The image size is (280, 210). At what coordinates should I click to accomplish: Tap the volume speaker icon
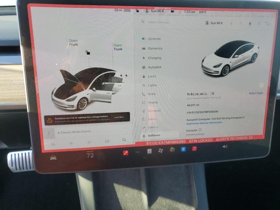click(x=225, y=147)
